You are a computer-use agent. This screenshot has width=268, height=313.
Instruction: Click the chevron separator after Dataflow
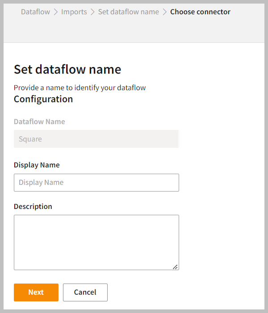pyautogui.click(x=56, y=12)
